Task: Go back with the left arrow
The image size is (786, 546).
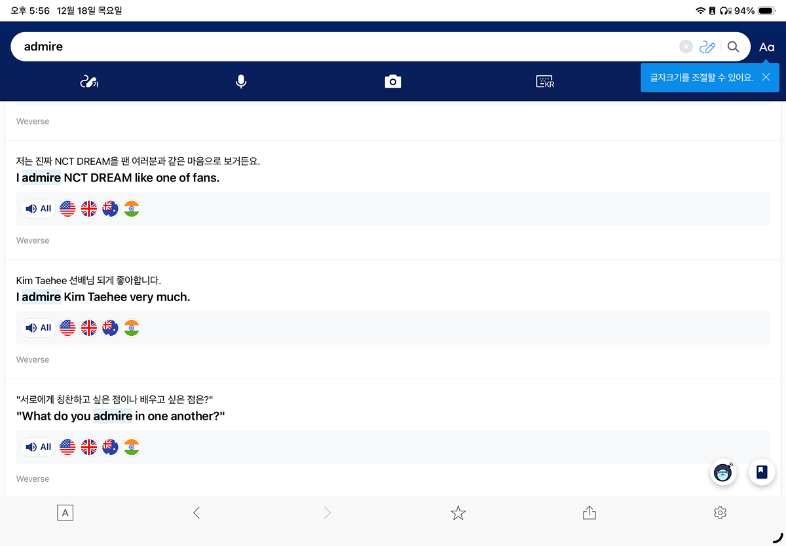Action: (196, 513)
